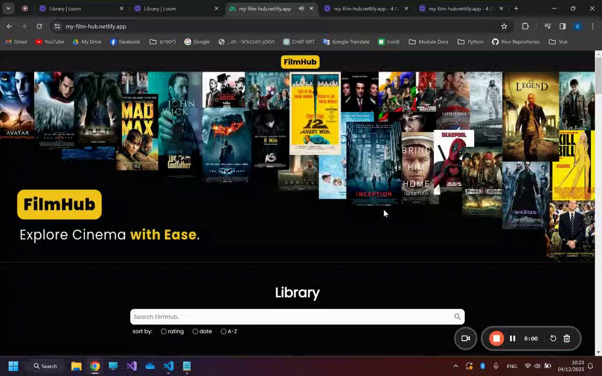Open the Chrome three-dot menu
This screenshot has height=376, width=602.
click(x=593, y=26)
